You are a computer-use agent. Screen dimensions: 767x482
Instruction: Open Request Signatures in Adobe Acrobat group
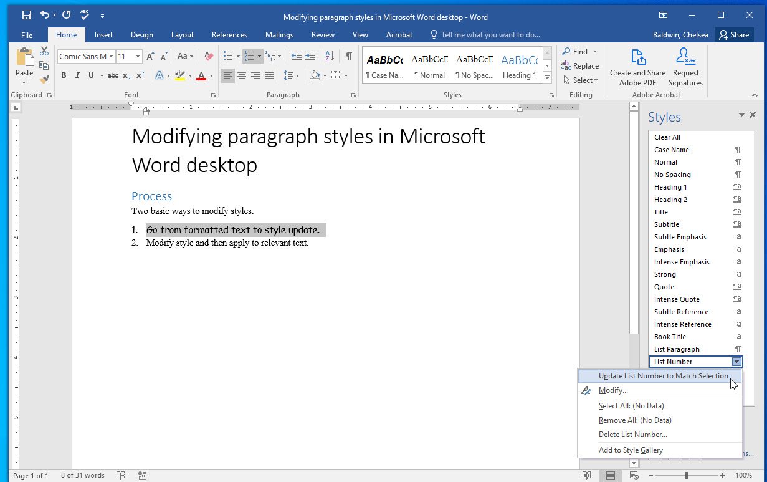coord(685,67)
